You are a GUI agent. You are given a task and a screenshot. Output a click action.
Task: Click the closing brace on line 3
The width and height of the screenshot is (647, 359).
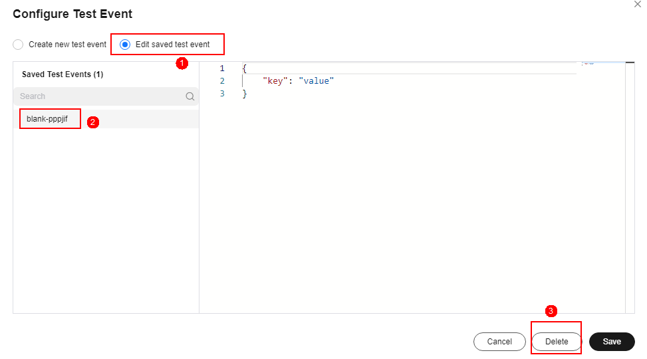coord(244,94)
